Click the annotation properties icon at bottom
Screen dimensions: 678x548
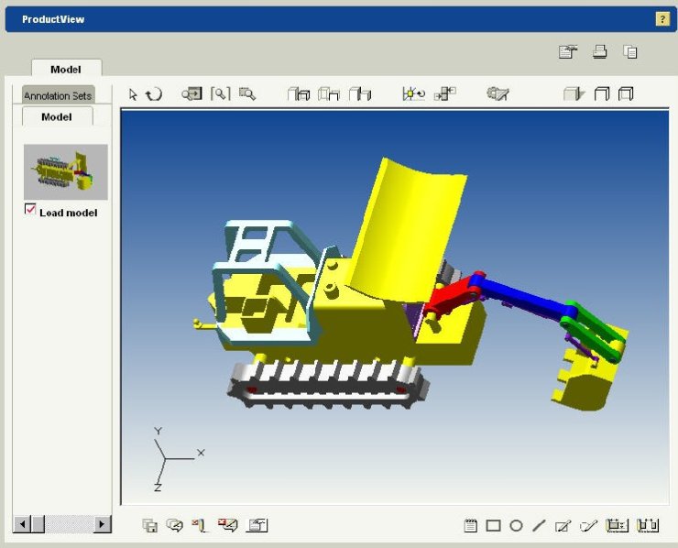point(257,525)
